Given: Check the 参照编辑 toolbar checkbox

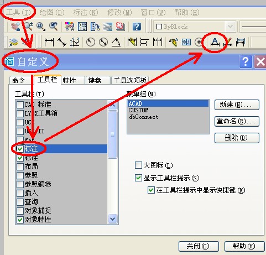Looking at the screenshot, I should [20, 184].
